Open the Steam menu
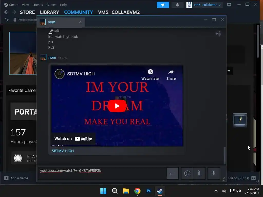This screenshot has height=197, width=263. coord(14,5)
